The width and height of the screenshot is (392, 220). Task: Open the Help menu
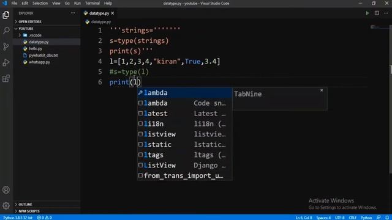click(108, 3)
